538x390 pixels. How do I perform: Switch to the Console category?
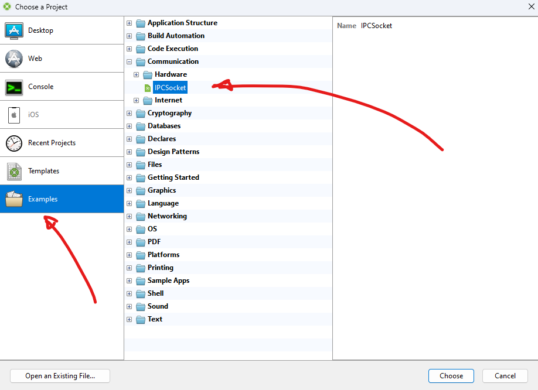click(62, 87)
